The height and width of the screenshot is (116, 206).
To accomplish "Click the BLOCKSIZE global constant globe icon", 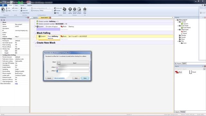I will tap(37, 24).
